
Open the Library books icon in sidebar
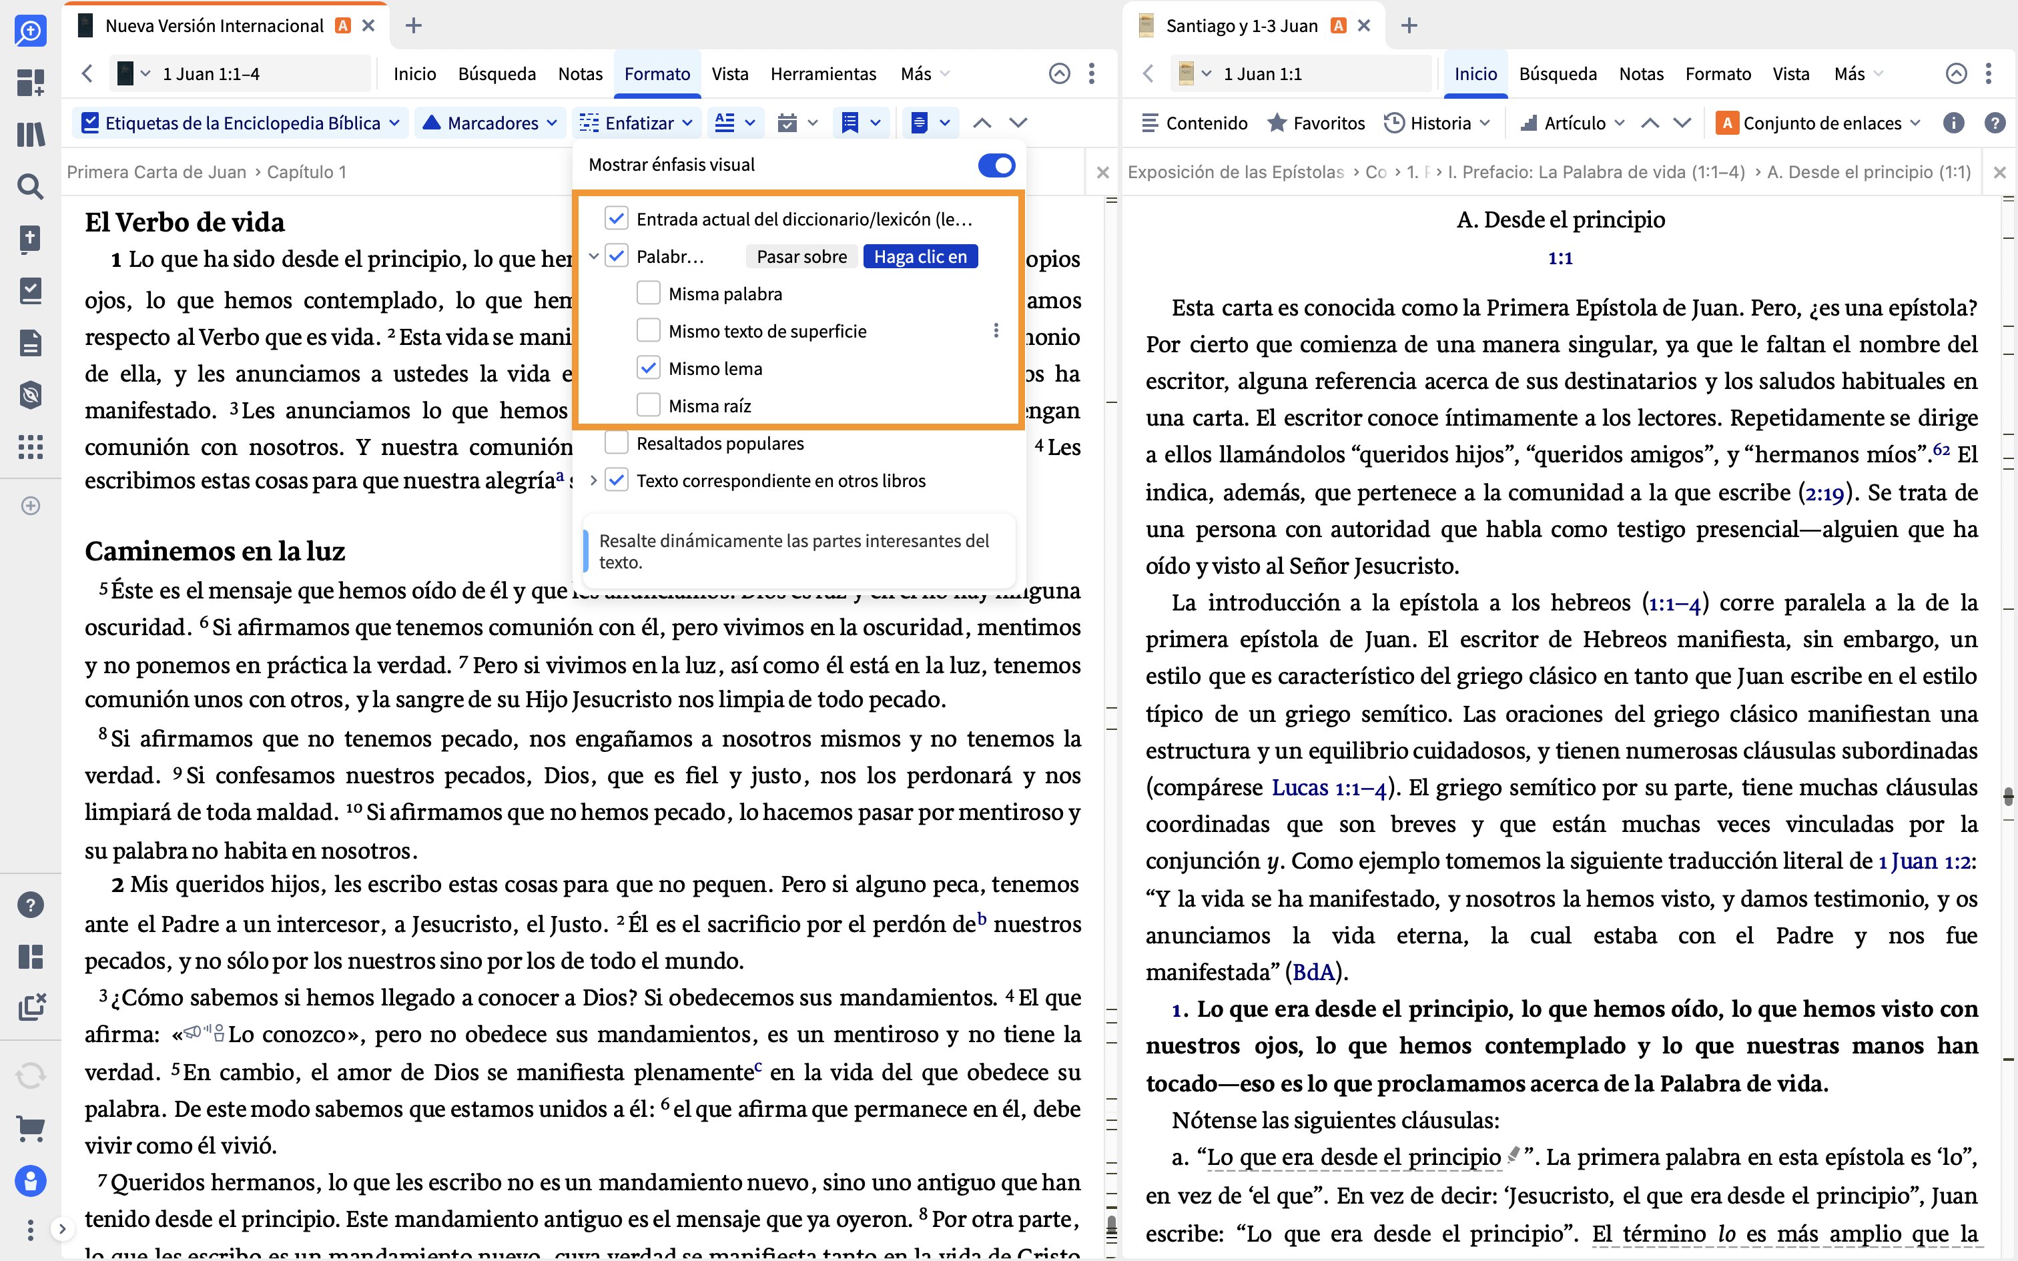coord(31,134)
